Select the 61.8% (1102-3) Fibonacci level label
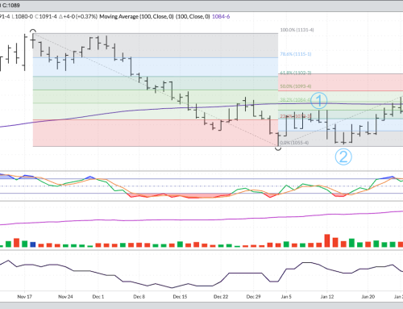Screen dimensions: 403x309 tap(296, 73)
